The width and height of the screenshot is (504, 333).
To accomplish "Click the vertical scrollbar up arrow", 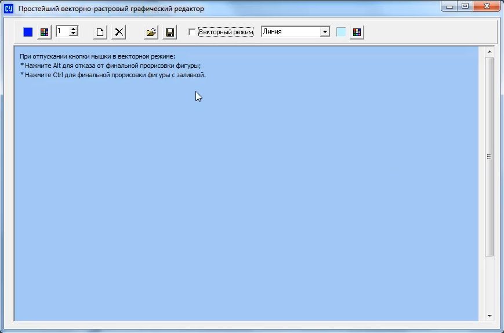I will click(489, 52).
